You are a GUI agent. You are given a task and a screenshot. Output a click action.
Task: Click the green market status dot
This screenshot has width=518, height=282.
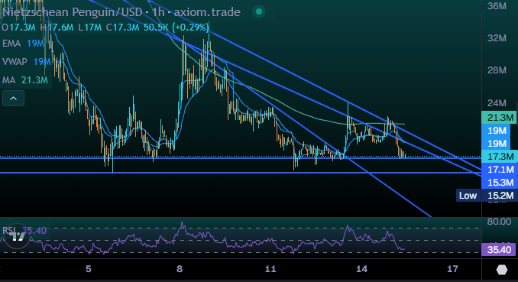(x=259, y=12)
